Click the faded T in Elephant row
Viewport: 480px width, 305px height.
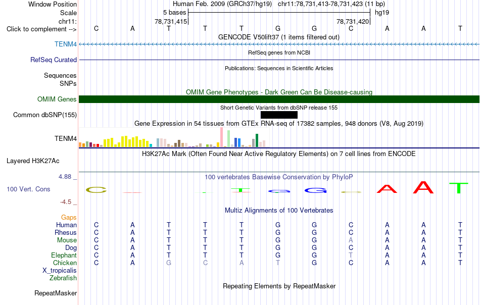coord(351,255)
